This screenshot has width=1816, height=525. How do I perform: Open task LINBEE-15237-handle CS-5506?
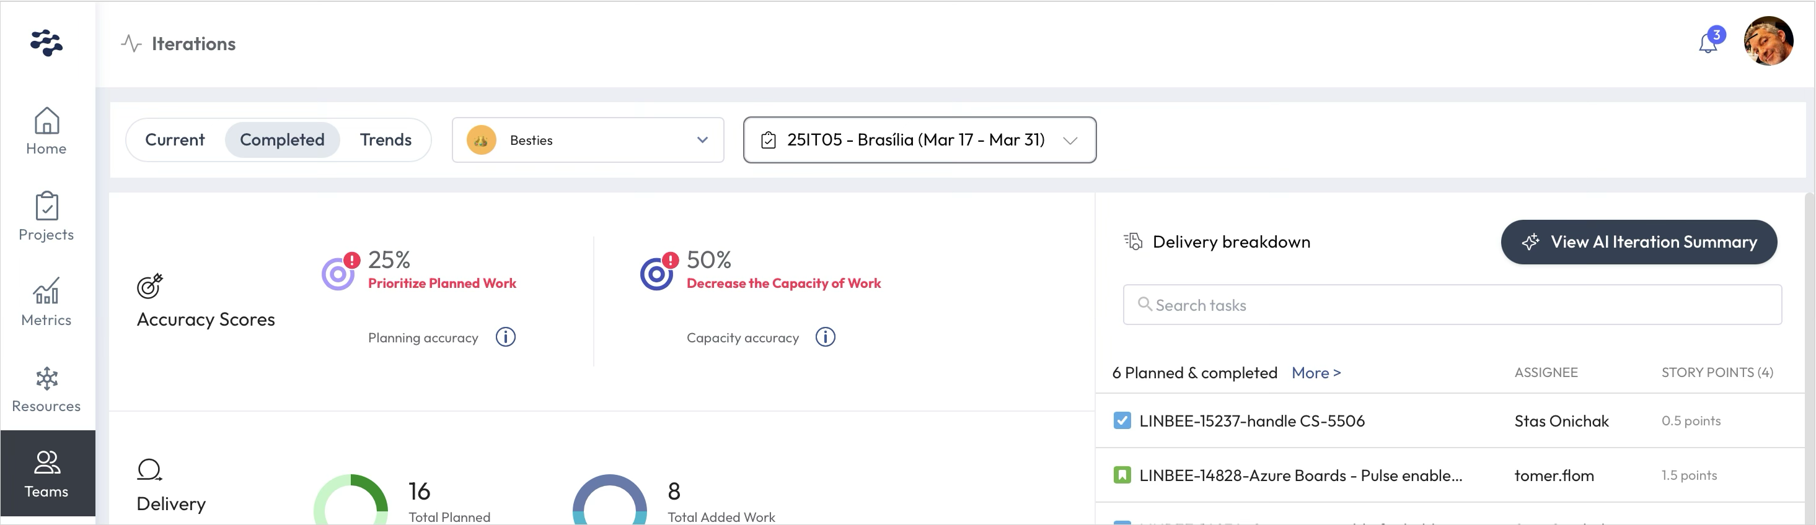click(x=1252, y=421)
